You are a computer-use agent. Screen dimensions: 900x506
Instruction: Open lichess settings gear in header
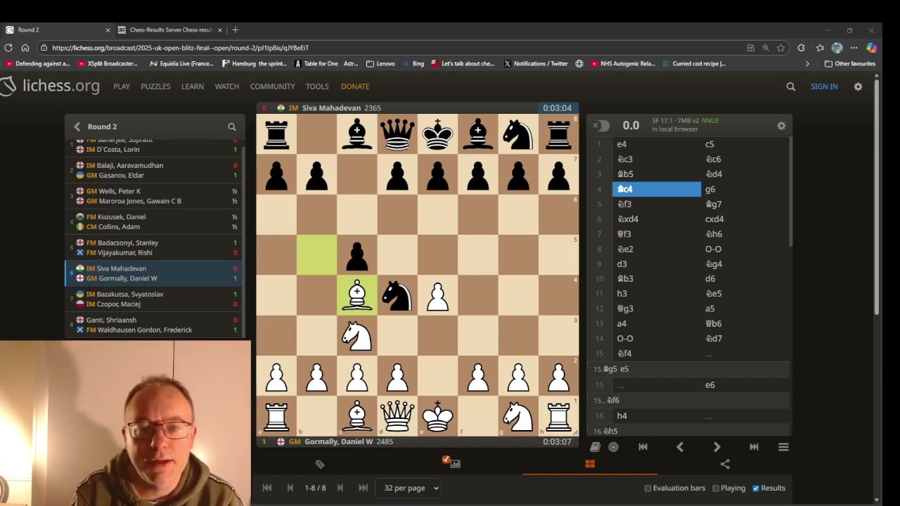[x=858, y=86]
